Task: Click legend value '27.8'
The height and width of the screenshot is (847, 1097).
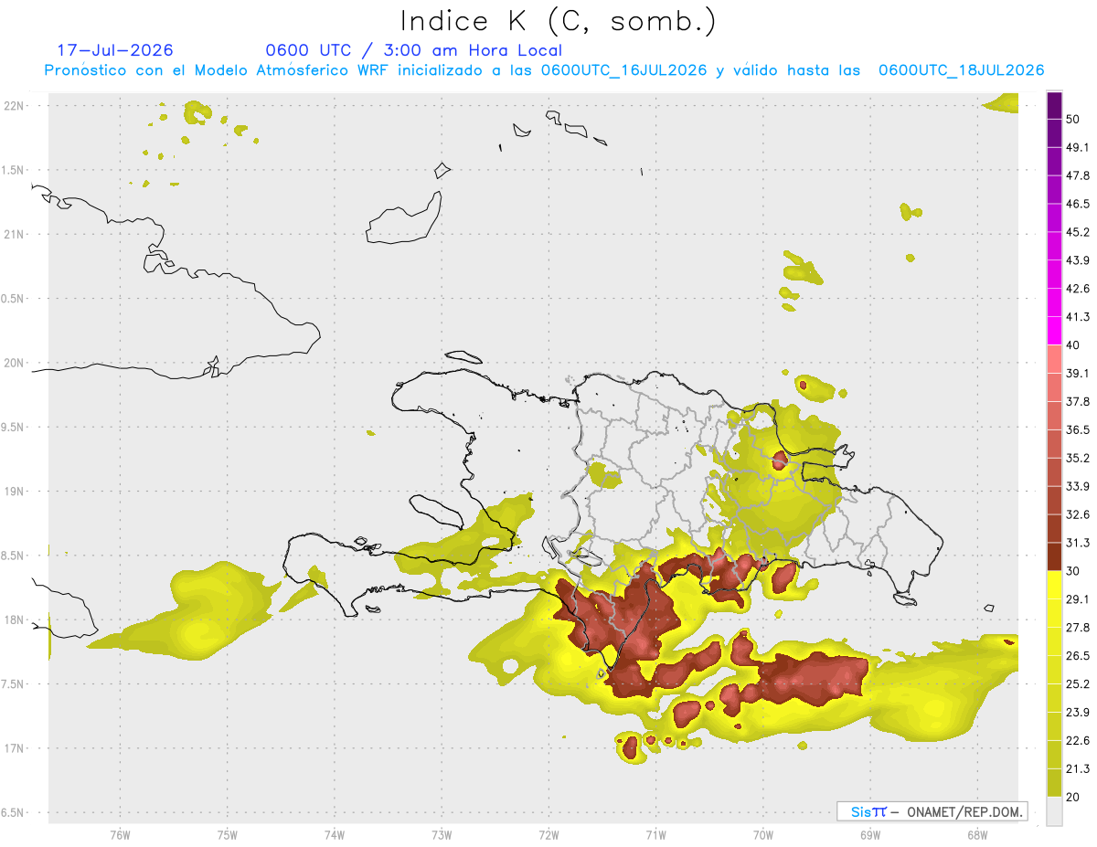Action: [x=1078, y=628]
